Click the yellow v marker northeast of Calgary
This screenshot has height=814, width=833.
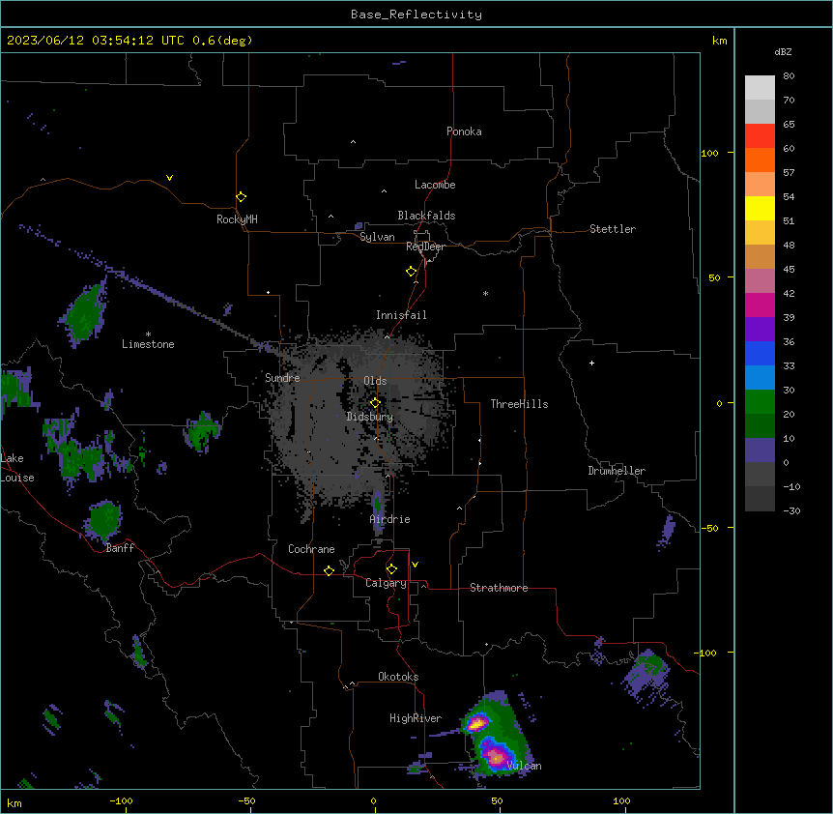415,565
